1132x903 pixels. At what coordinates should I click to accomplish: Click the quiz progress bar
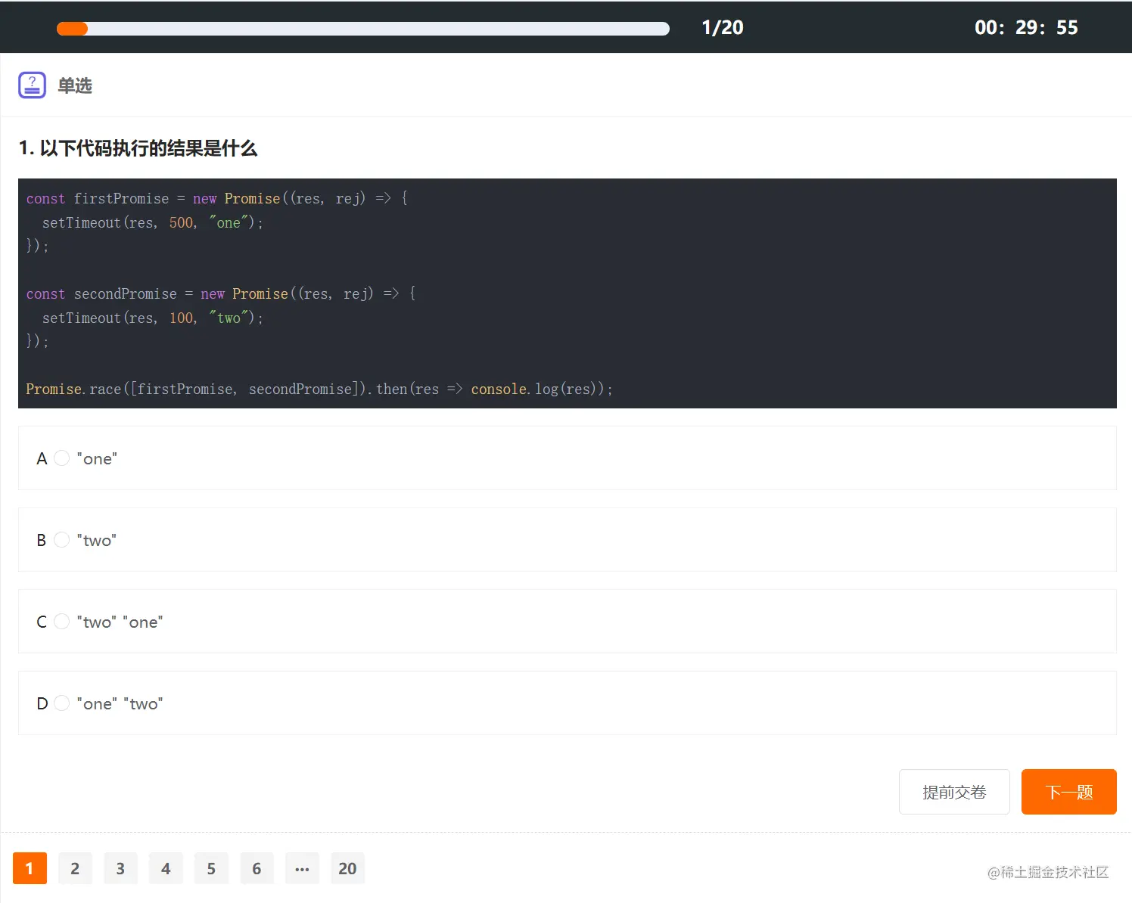[x=363, y=29]
